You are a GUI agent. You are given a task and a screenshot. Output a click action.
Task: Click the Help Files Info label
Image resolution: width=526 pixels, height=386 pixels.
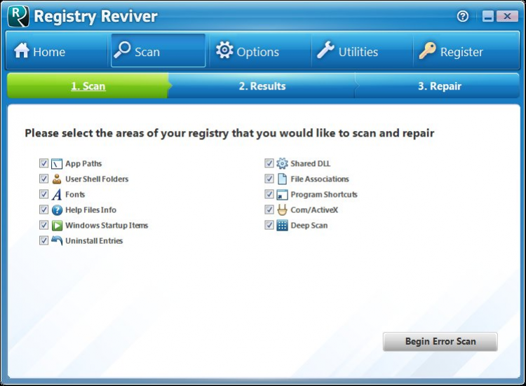tap(91, 209)
